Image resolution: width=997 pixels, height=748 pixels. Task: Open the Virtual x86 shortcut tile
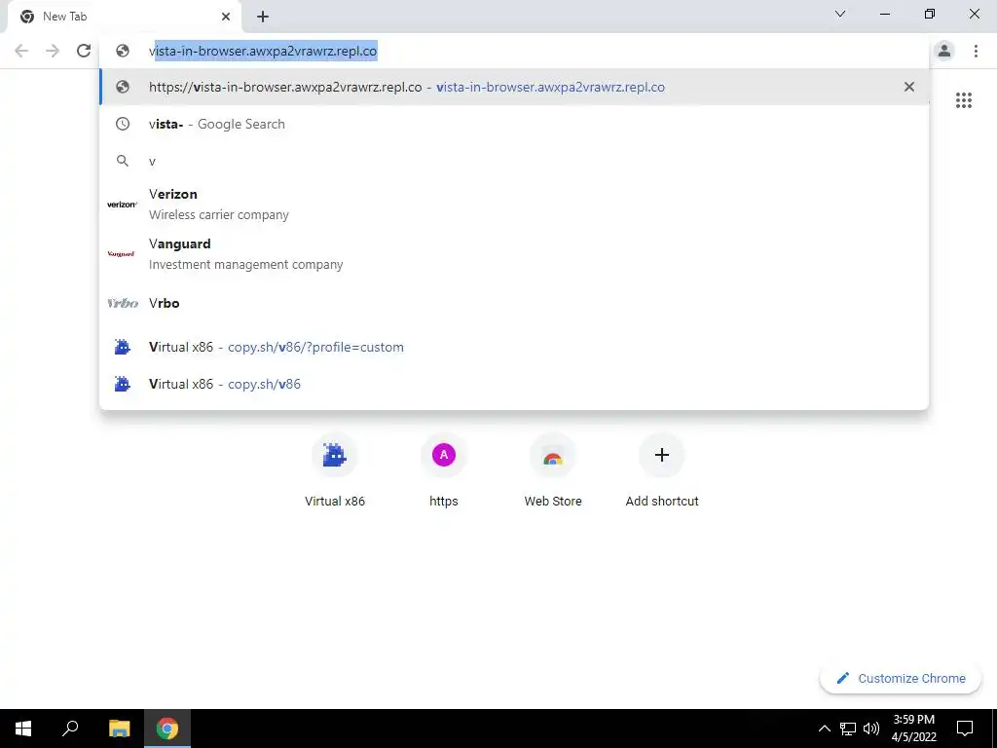coord(335,471)
